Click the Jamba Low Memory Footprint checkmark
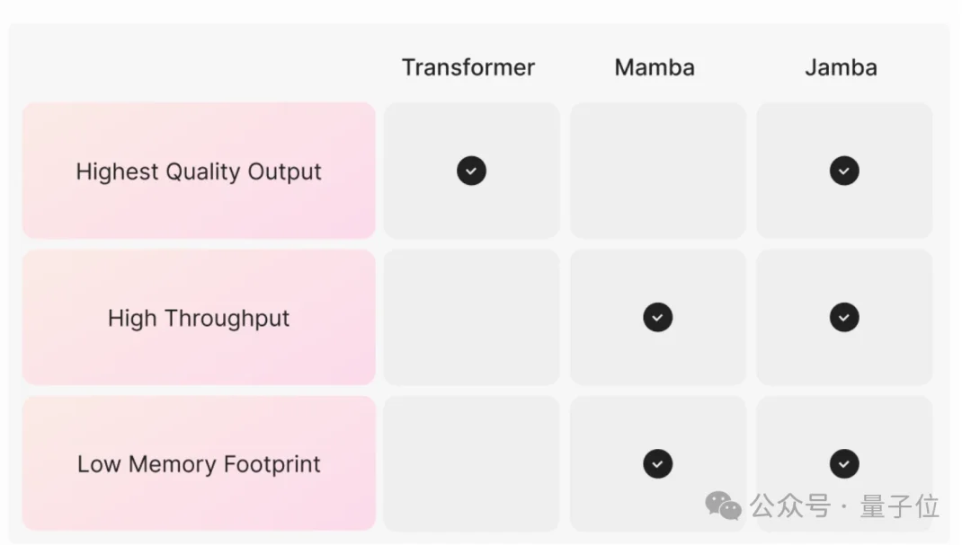971x545 pixels. pyautogui.click(x=843, y=463)
